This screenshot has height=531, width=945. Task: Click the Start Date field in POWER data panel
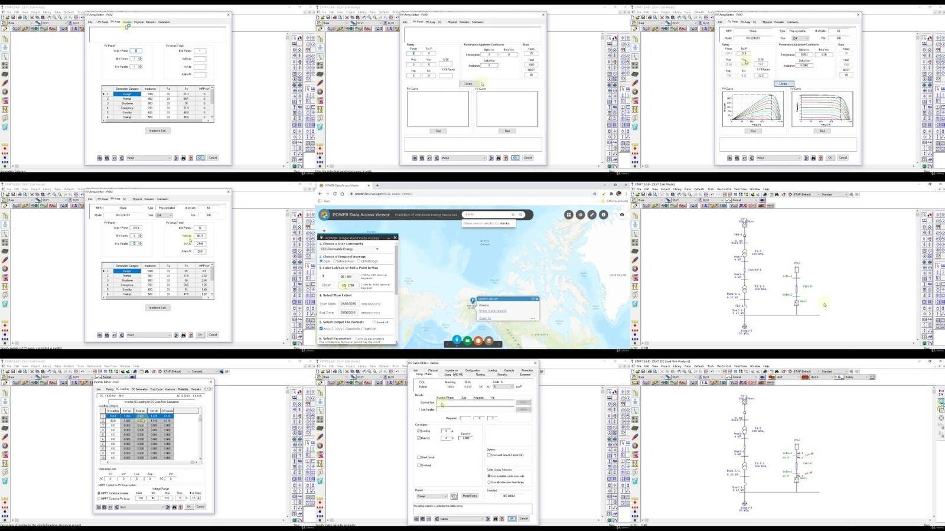348,304
